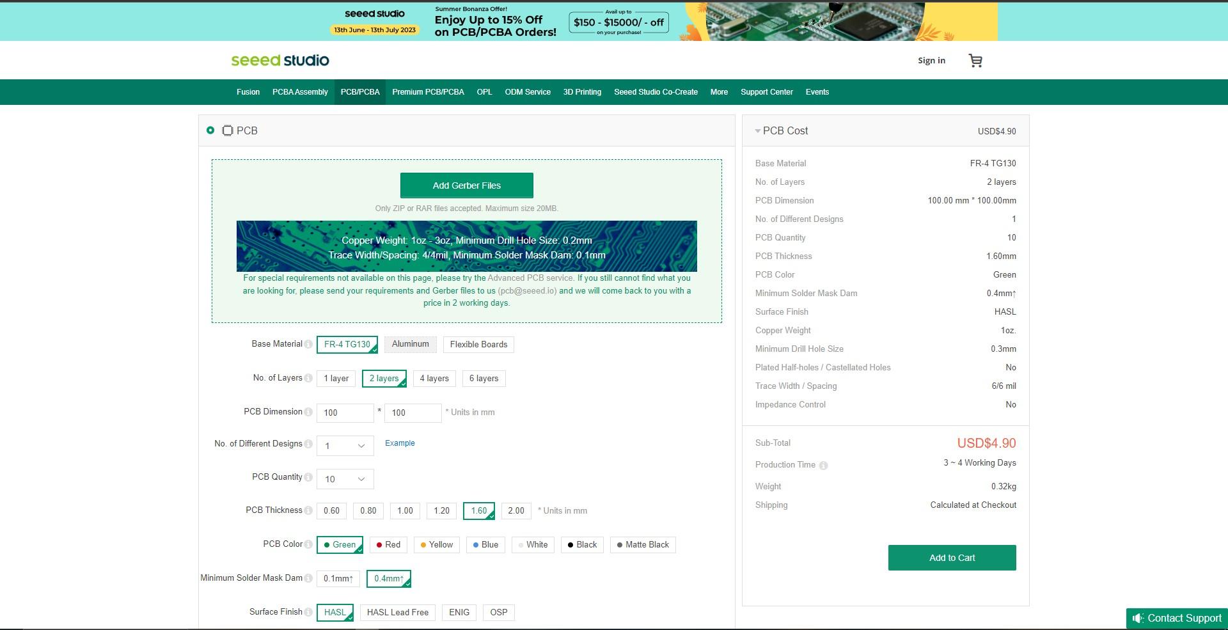This screenshot has width=1228, height=630.
Task: Select White PCB color
Action: (x=533, y=544)
